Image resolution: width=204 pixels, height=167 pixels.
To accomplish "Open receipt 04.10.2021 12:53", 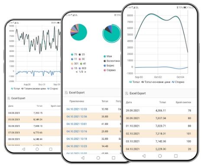I will 77,109.
